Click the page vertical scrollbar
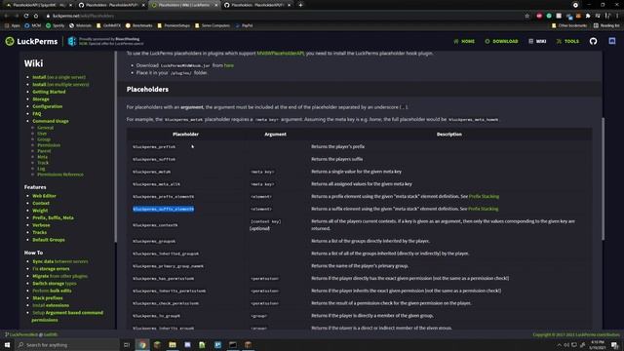Image resolution: width=624 pixels, height=351 pixels. [604, 178]
